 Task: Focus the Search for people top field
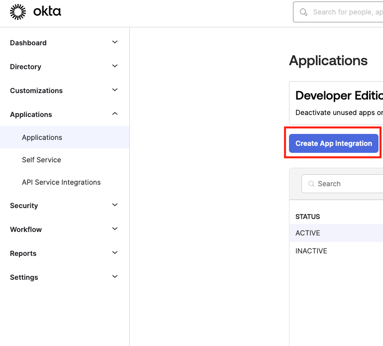[x=338, y=12]
